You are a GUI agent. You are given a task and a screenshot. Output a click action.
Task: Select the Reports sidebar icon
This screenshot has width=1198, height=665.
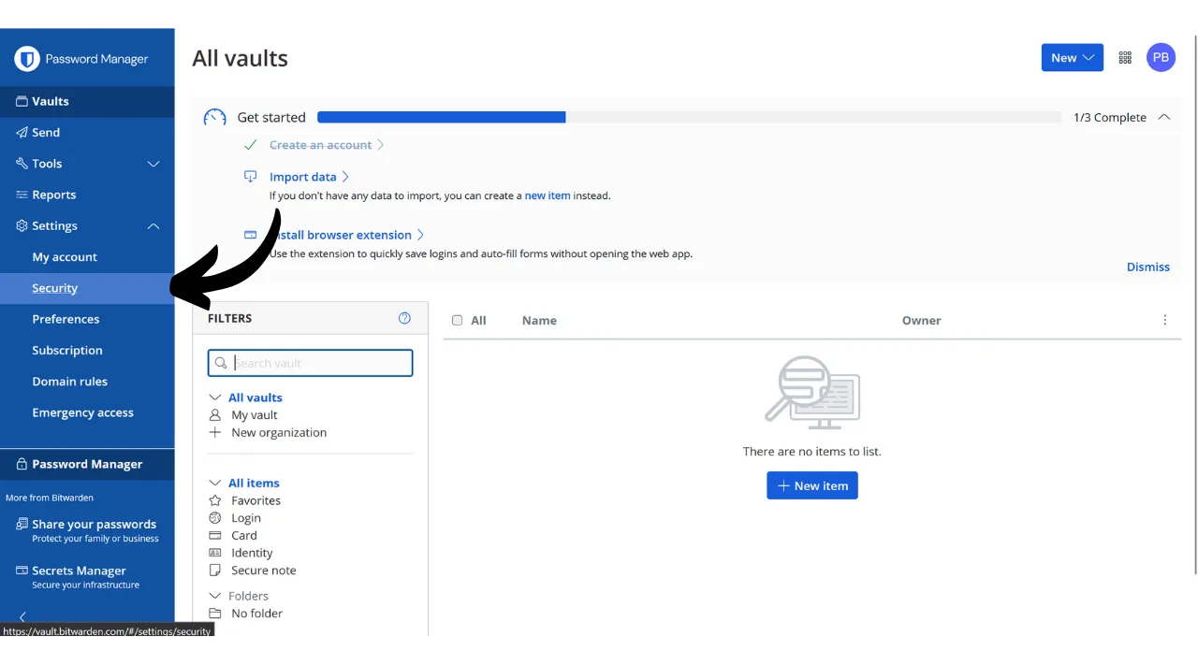[x=22, y=195]
